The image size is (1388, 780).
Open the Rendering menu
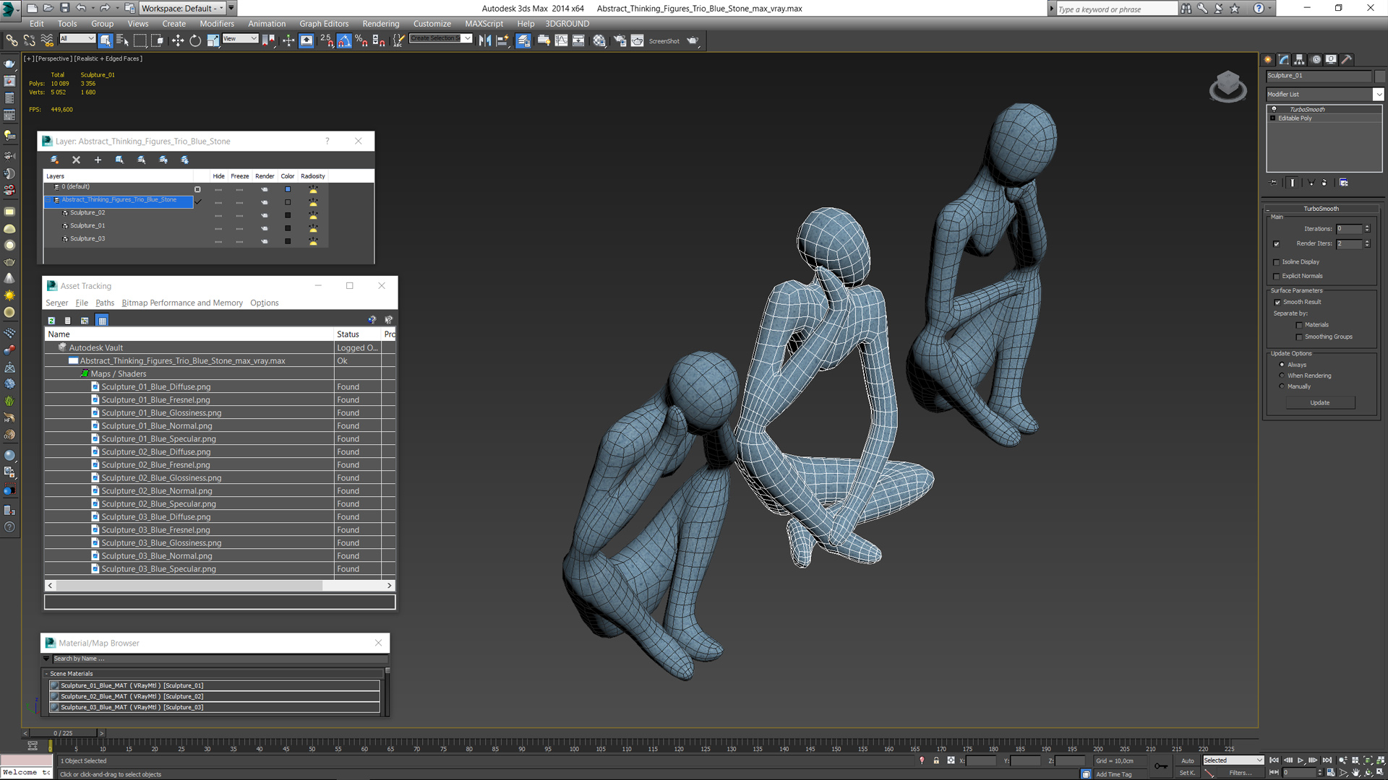tap(380, 24)
